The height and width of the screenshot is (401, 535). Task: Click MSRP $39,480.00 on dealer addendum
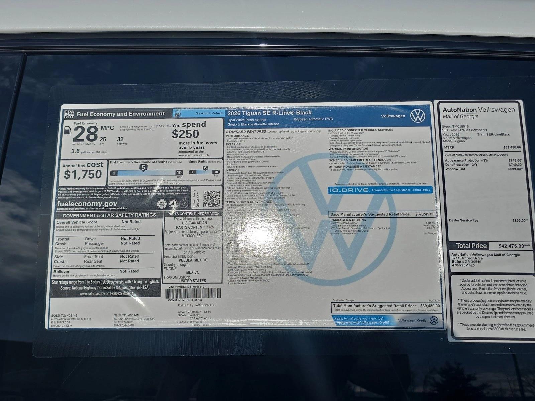click(483, 147)
